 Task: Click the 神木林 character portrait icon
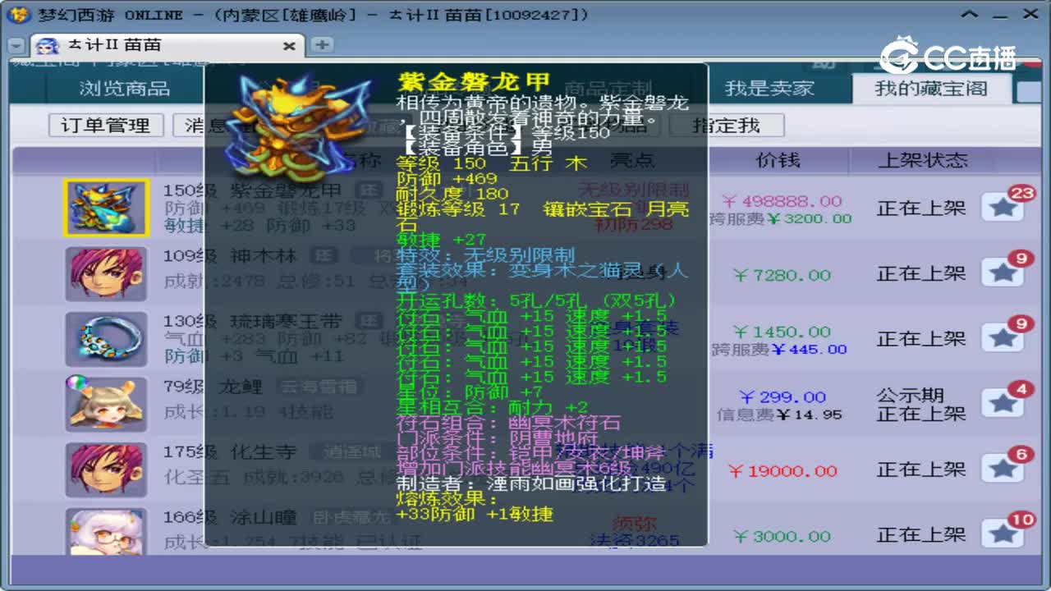pyautogui.click(x=106, y=273)
